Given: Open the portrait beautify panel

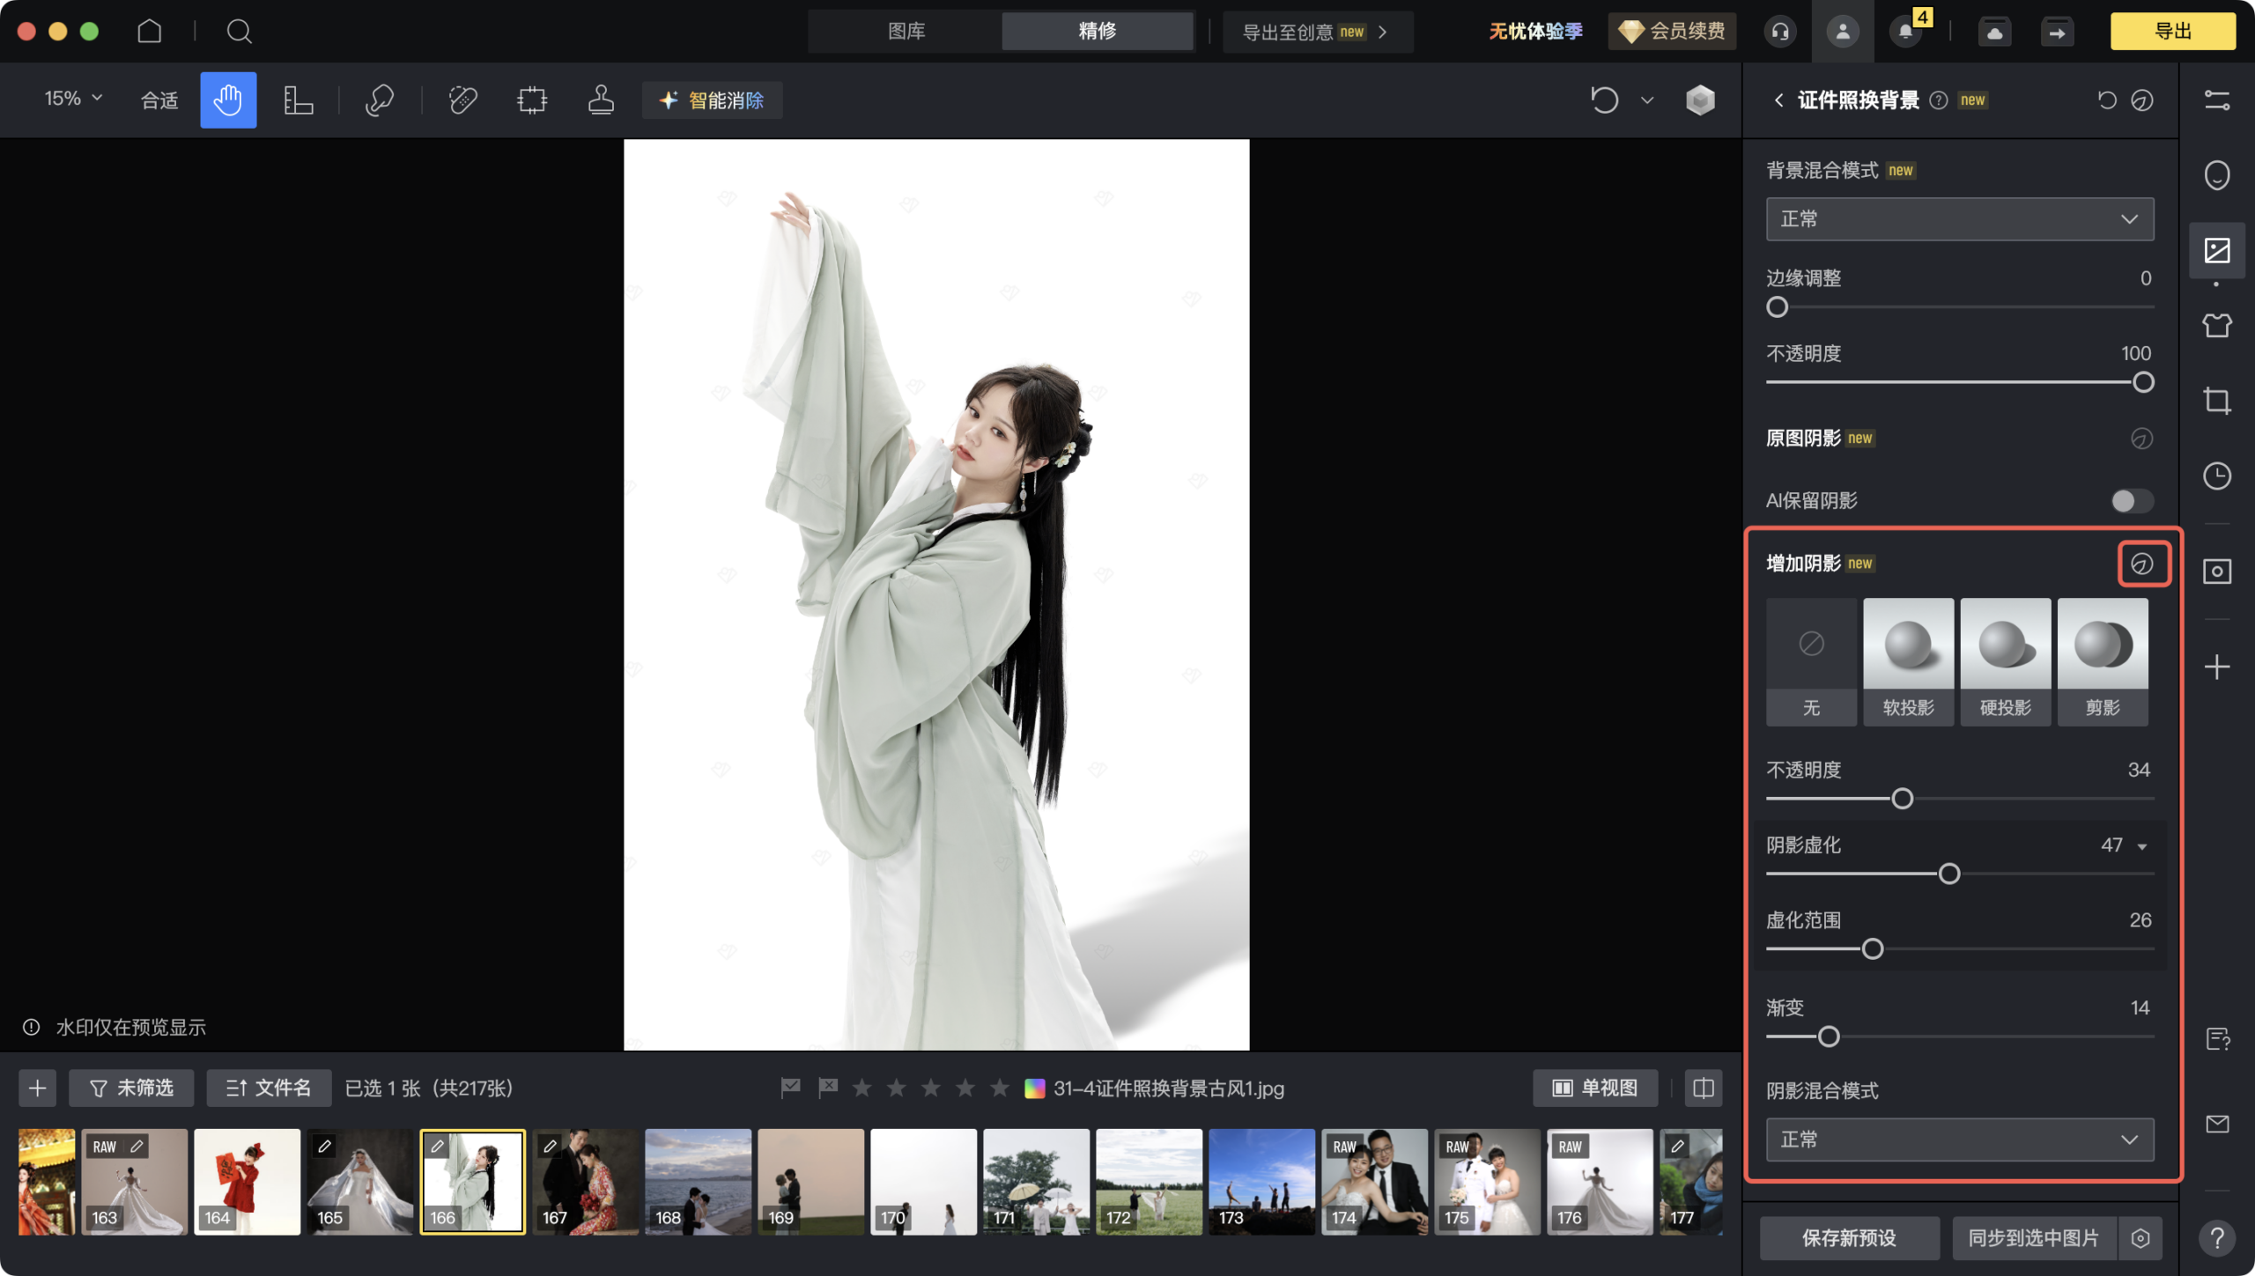Looking at the screenshot, I should tap(2217, 175).
